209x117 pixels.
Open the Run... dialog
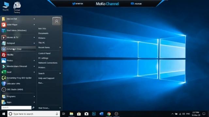pos(41,83)
